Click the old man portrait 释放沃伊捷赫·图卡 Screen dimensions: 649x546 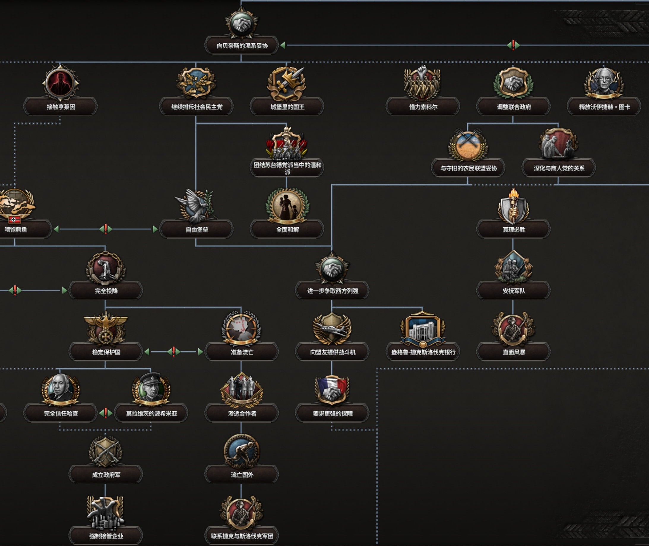604,83
